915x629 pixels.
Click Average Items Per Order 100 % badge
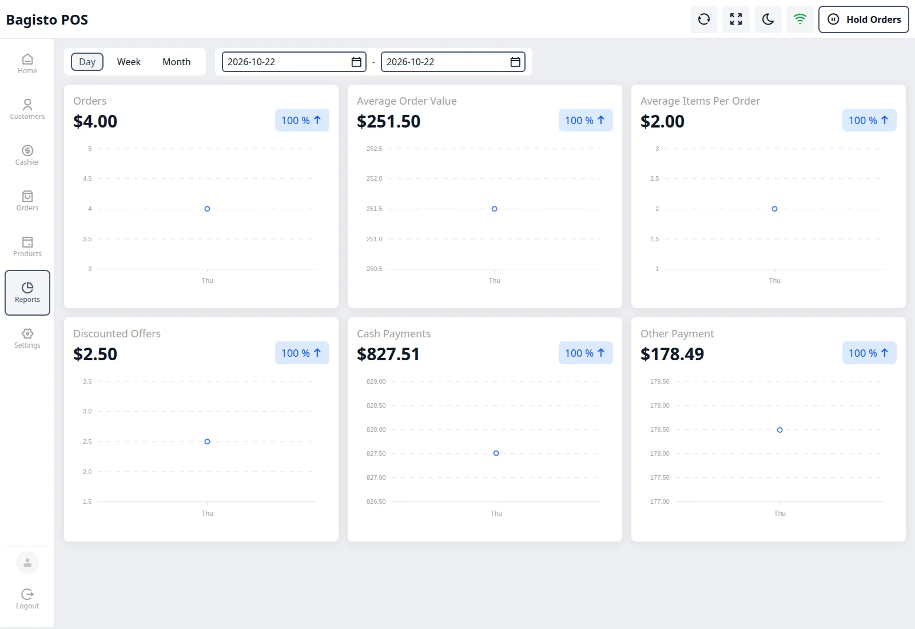coord(869,120)
